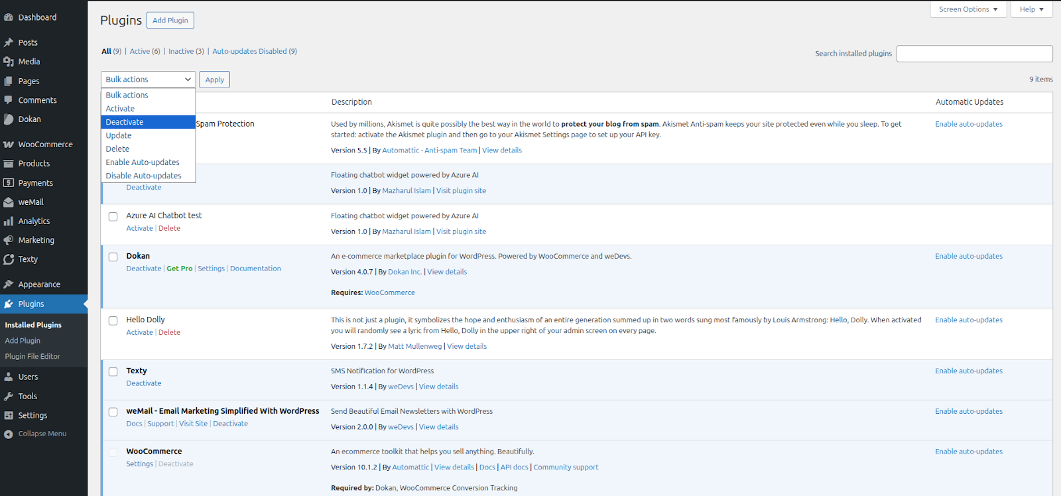Click the Comments bubble icon
Image resolution: width=1061 pixels, height=496 pixels.
coord(9,100)
